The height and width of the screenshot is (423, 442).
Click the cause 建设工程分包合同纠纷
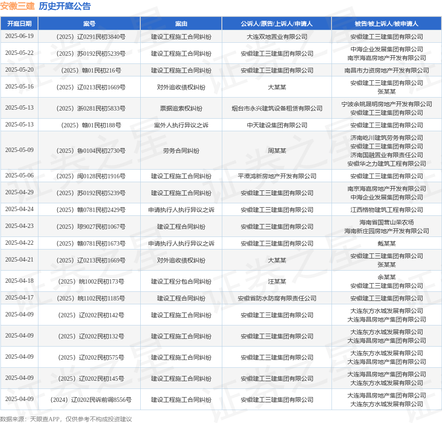181,281
